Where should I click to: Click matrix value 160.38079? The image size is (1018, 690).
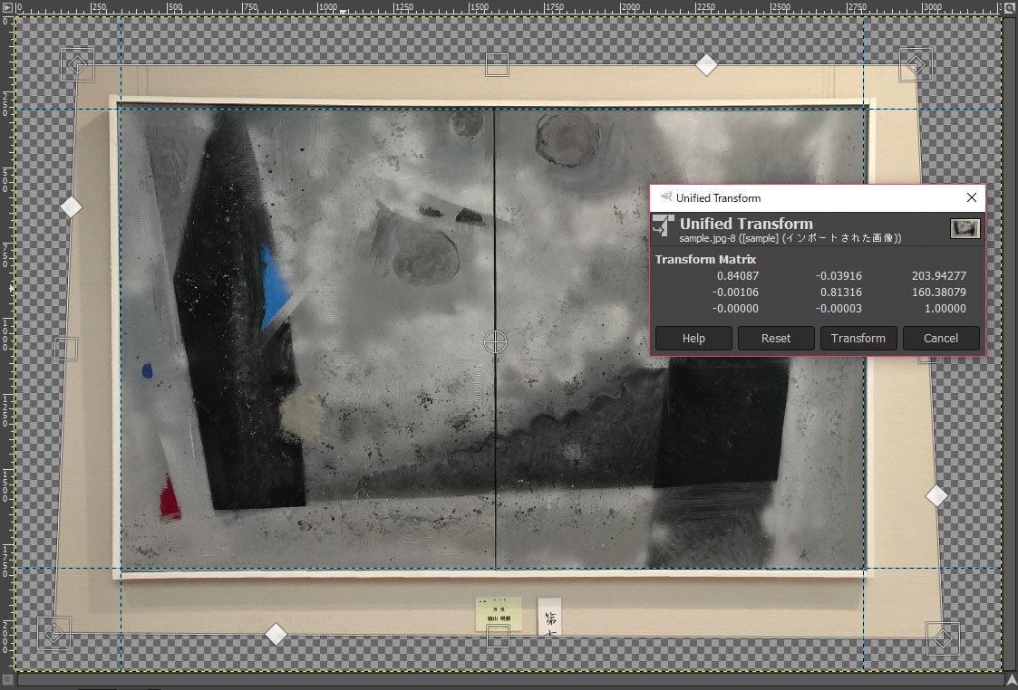tap(939, 292)
